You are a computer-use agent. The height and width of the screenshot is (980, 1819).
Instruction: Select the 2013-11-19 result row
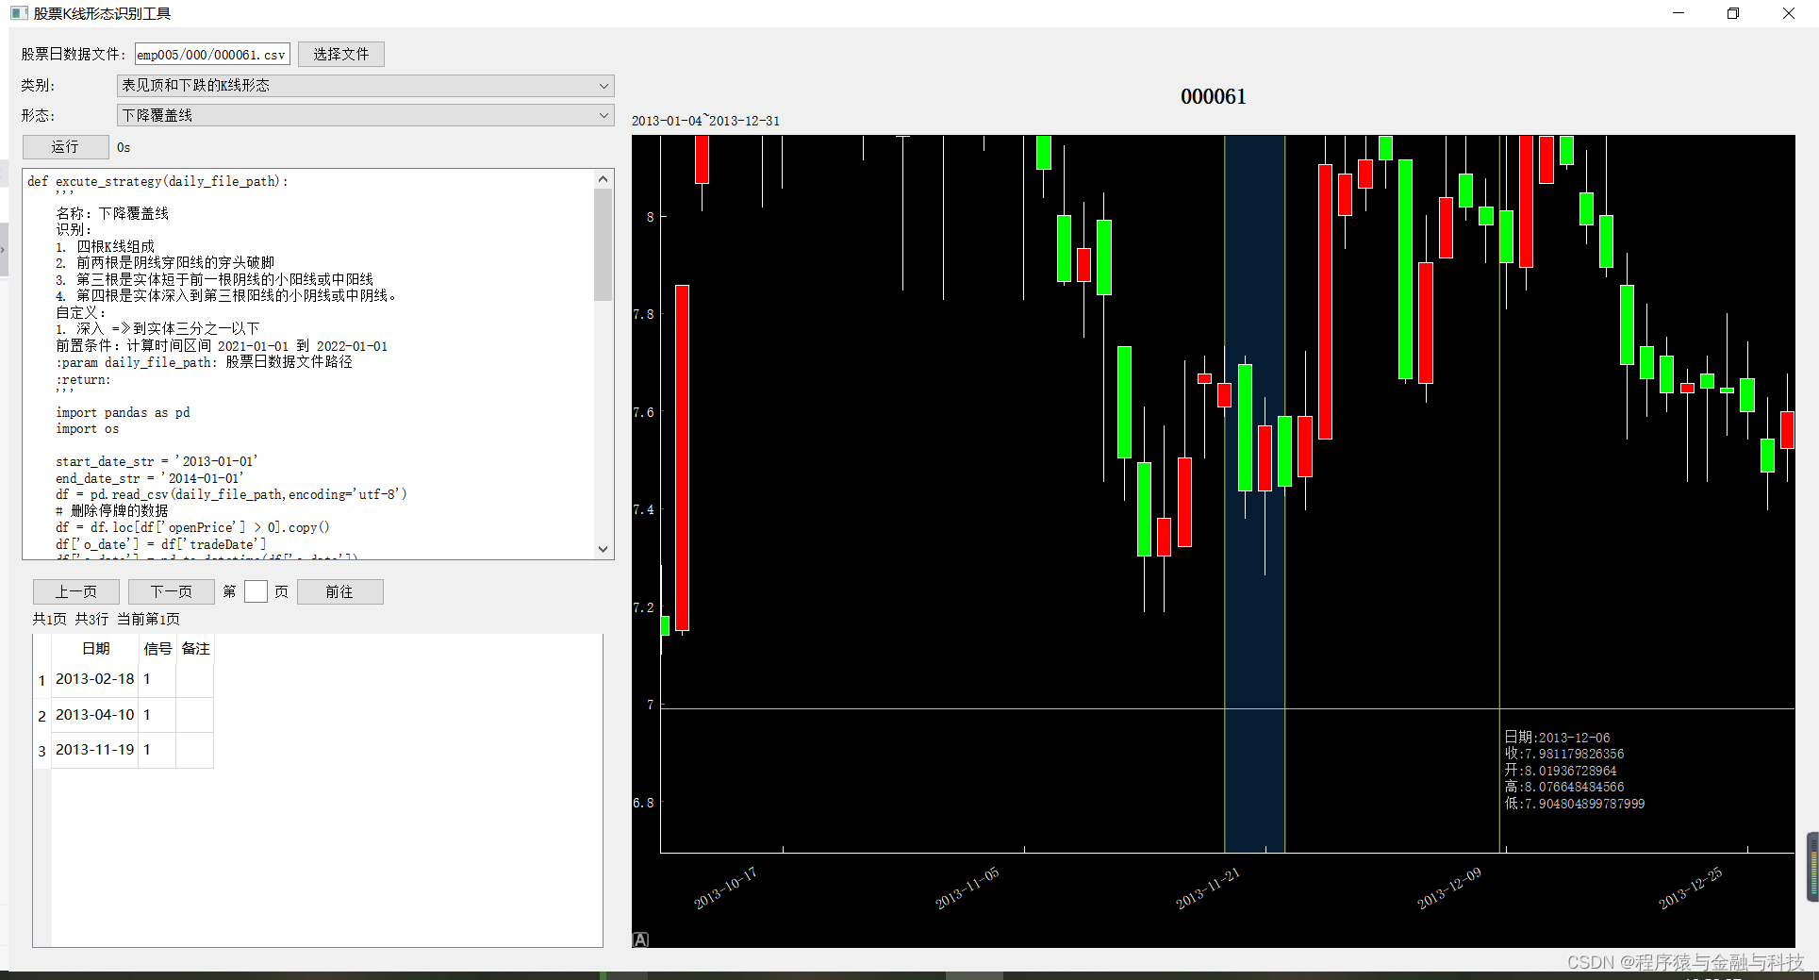132,750
